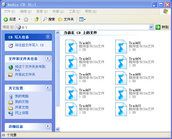The image size is (172, 139).
Task: Expand the address bar dropdown
Action: 151,27
